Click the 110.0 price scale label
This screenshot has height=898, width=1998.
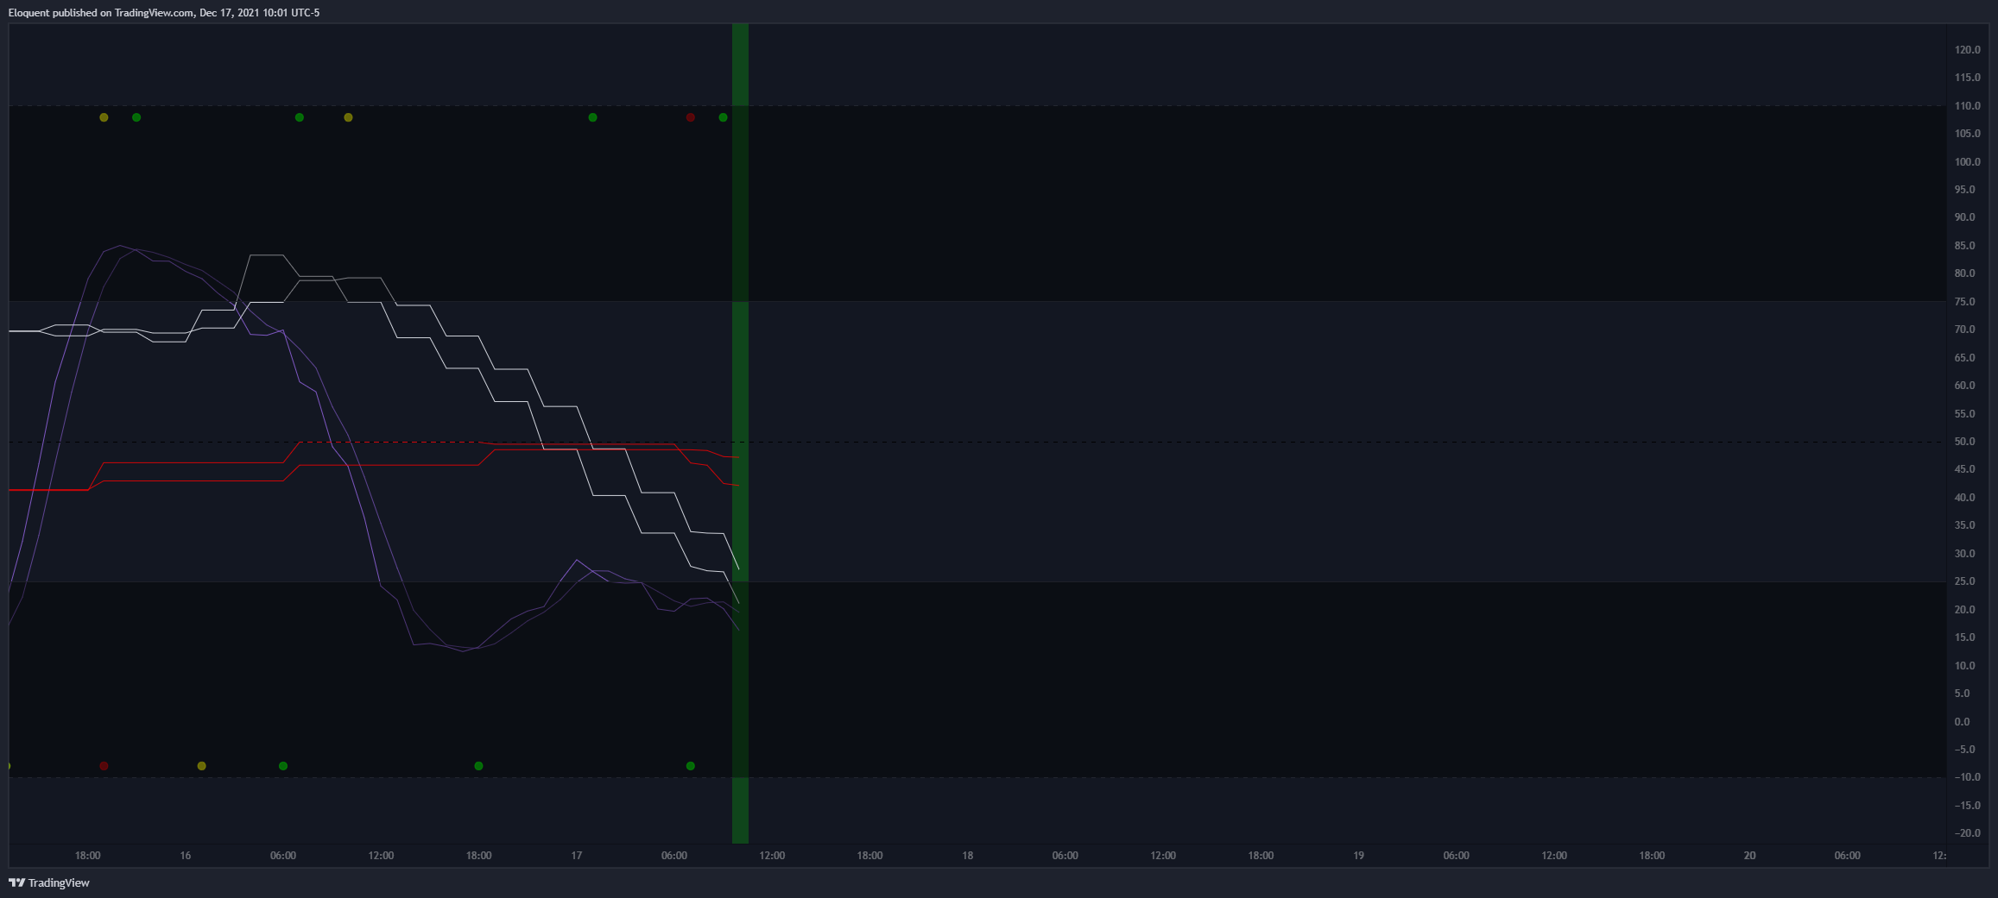point(1968,106)
